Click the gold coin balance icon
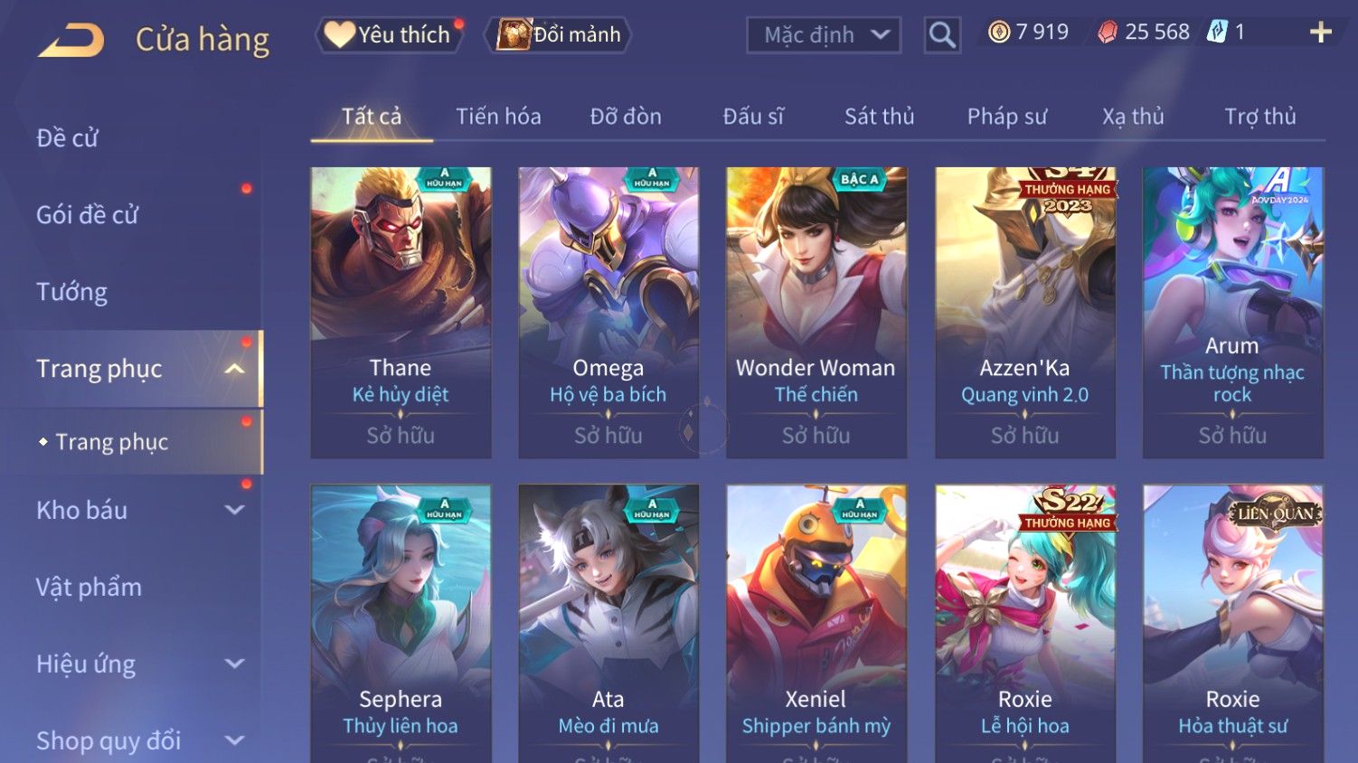This screenshot has width=1358, height=763. coord(998,33)
